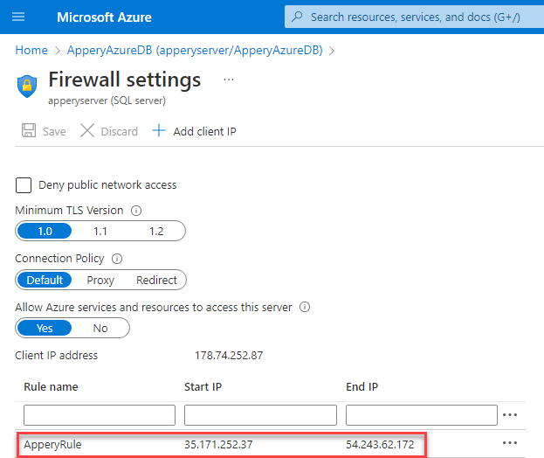
Task: Select TLS version 1.0
Action: (x=45, y=231)
